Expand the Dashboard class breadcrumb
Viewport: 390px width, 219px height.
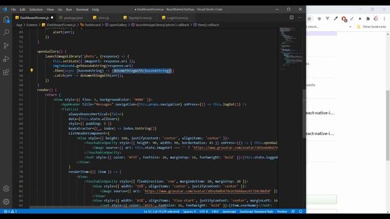coord(90,25)
